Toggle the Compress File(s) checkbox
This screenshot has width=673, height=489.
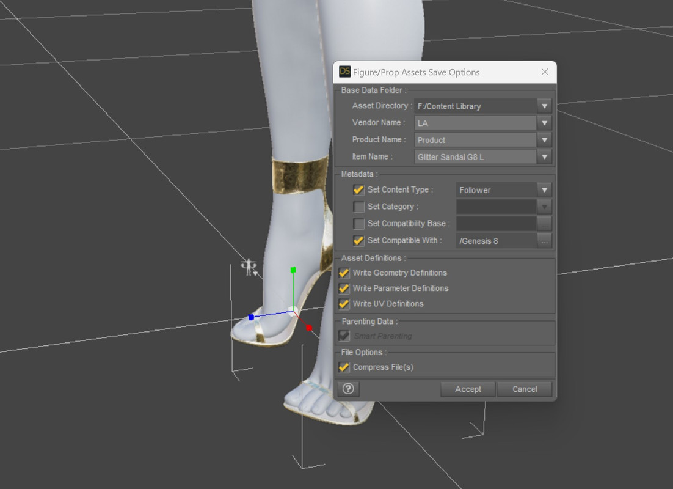coord(344,367)
